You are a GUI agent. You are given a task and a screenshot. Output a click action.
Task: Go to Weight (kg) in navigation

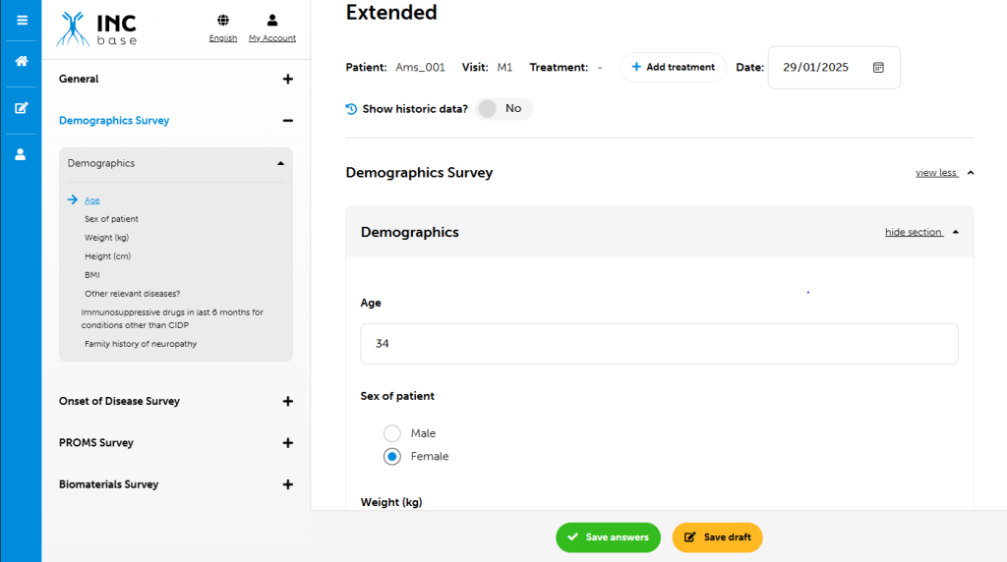[x=107, y=238]
